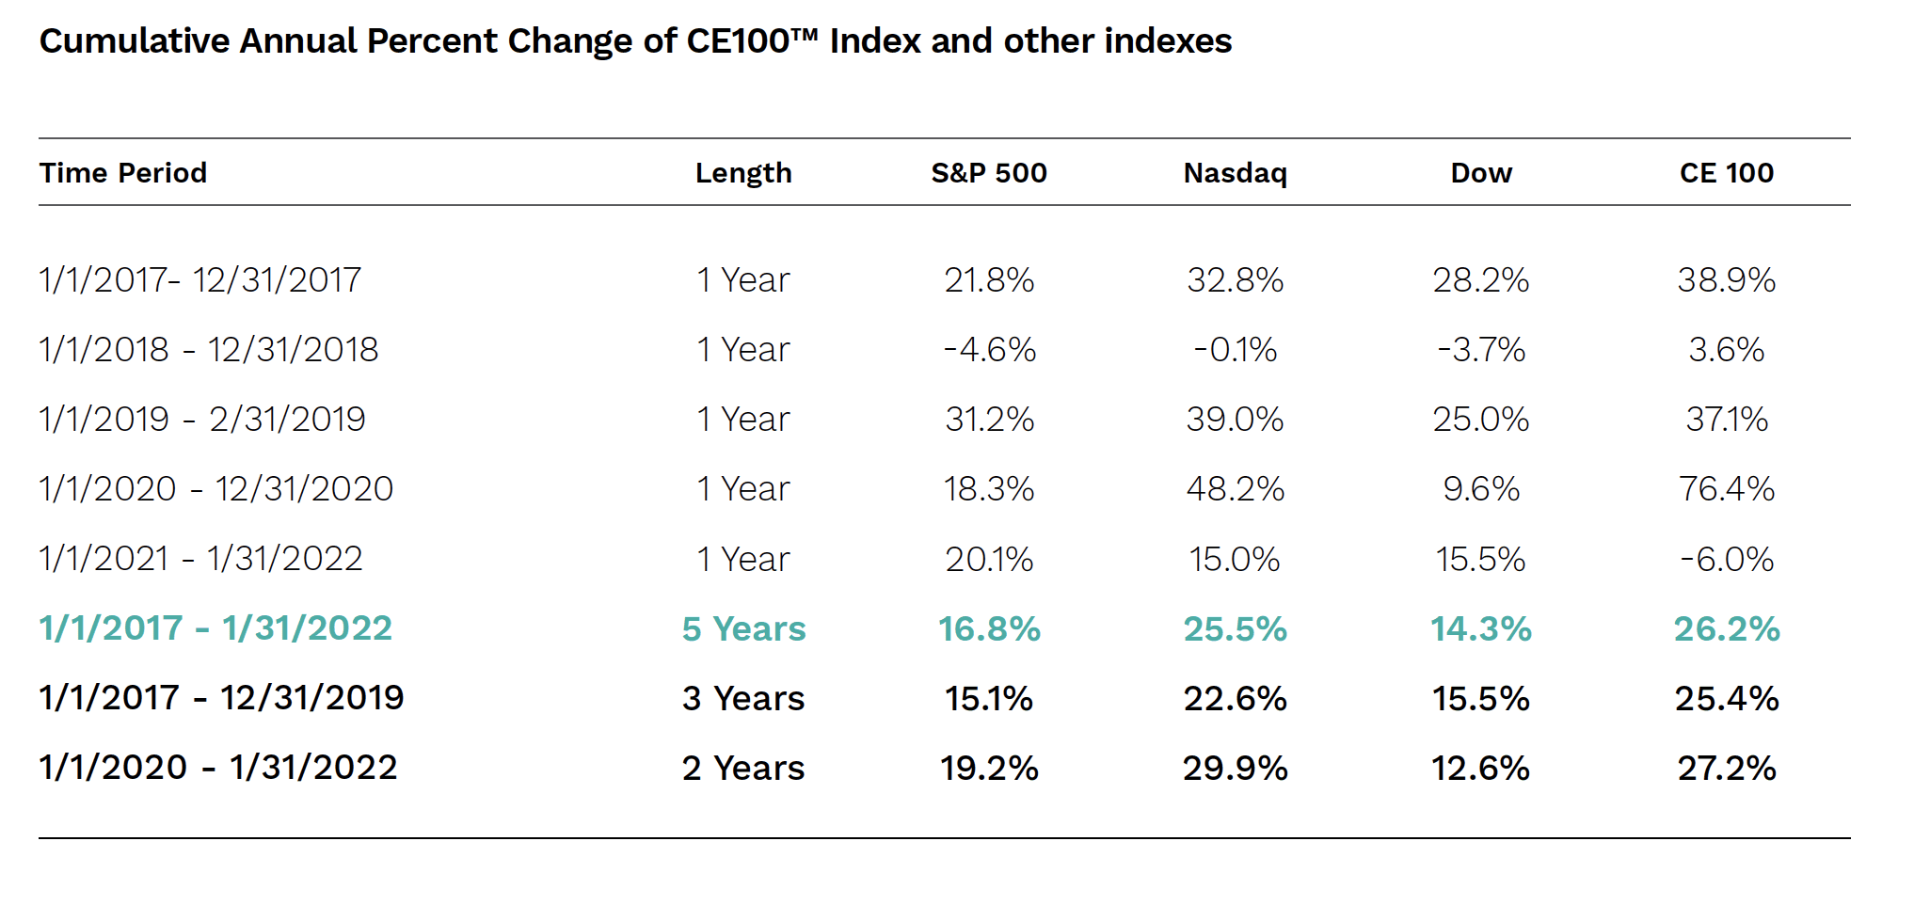Click the 1/1/2017- 12/31/2017 time period row

tap(200, 280)
